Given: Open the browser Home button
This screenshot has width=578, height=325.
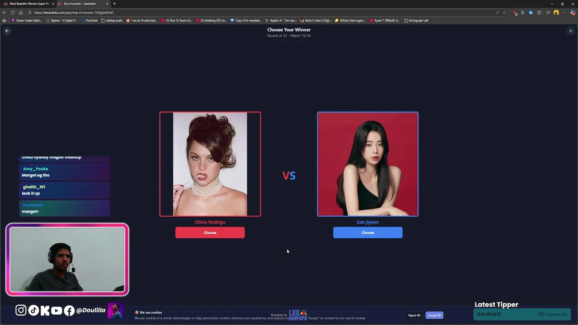Looking at the screenshot, I should 21,13.
